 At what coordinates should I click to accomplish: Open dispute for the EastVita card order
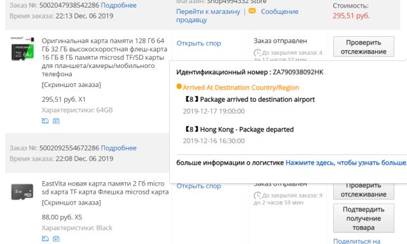click(x=198, y=186)
